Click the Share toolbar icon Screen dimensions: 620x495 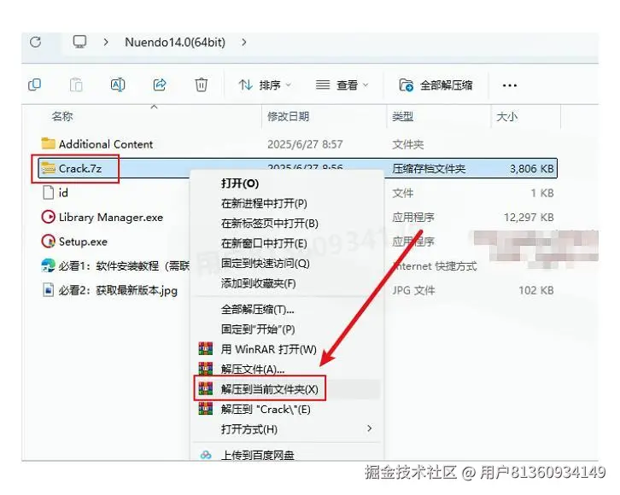(160, 84)
